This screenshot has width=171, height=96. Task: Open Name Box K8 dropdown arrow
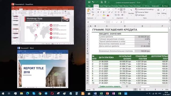tap(105, 22)
